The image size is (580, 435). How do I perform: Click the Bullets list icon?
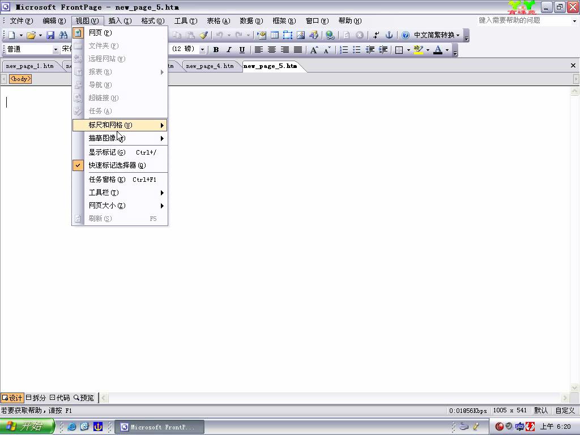(357, 50)
